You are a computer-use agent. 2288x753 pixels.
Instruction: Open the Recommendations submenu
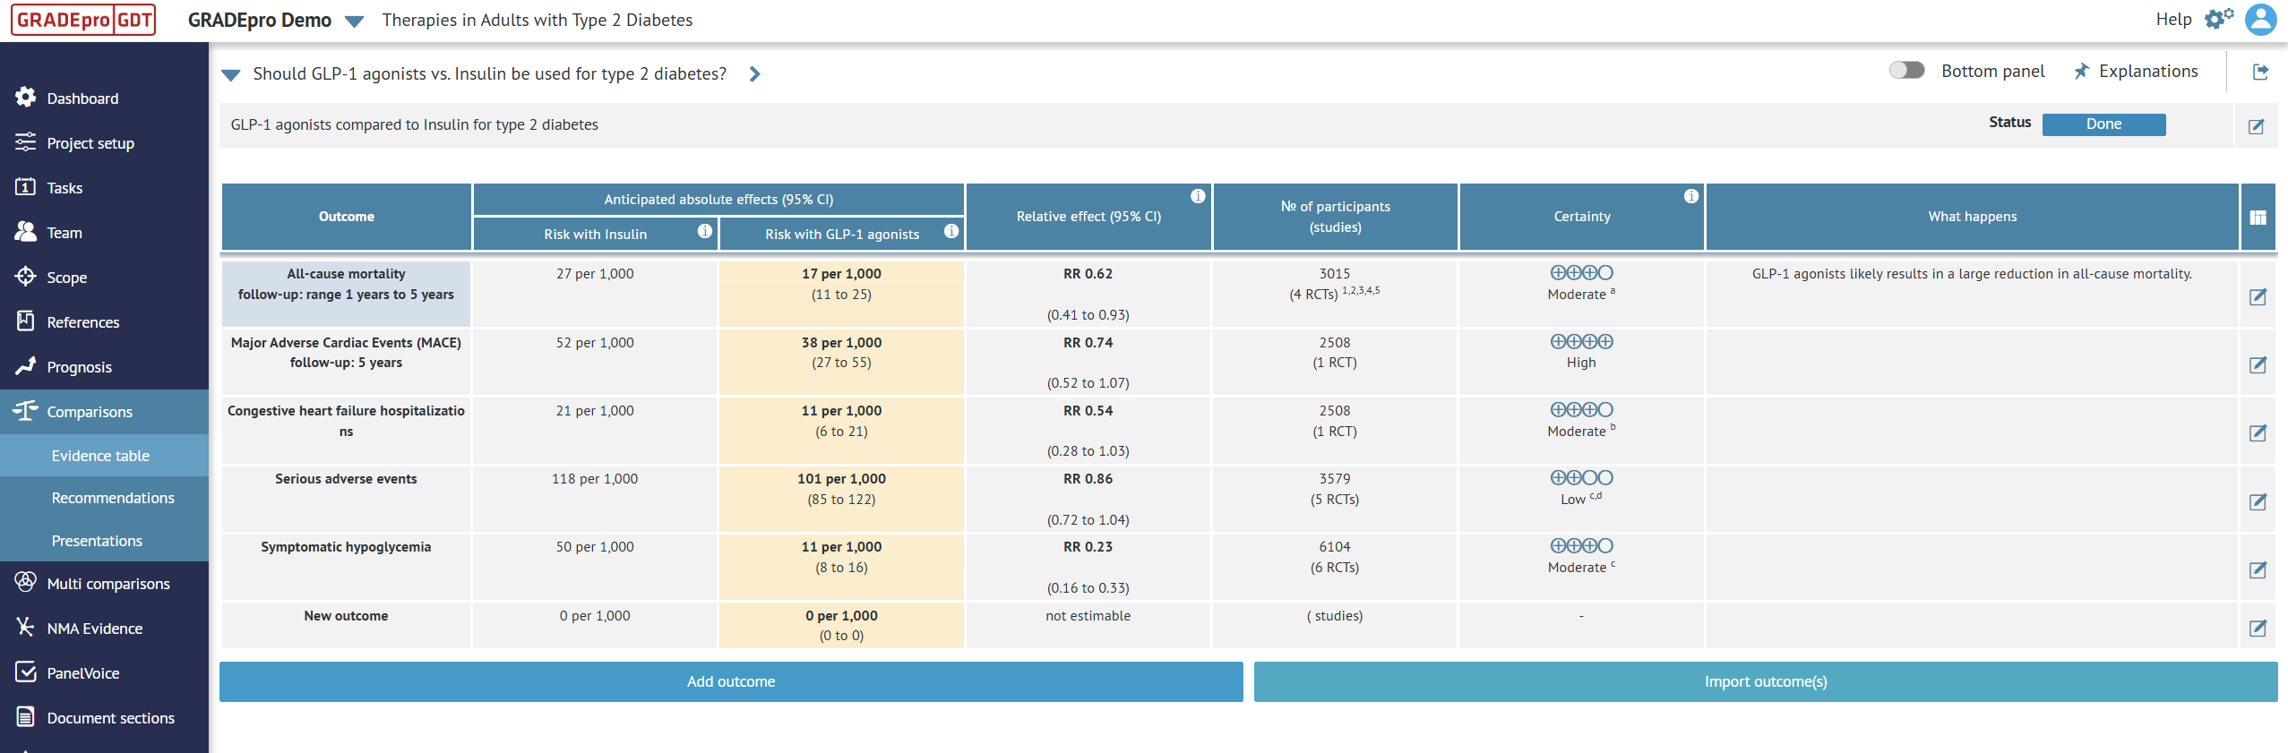coord(104,498)
